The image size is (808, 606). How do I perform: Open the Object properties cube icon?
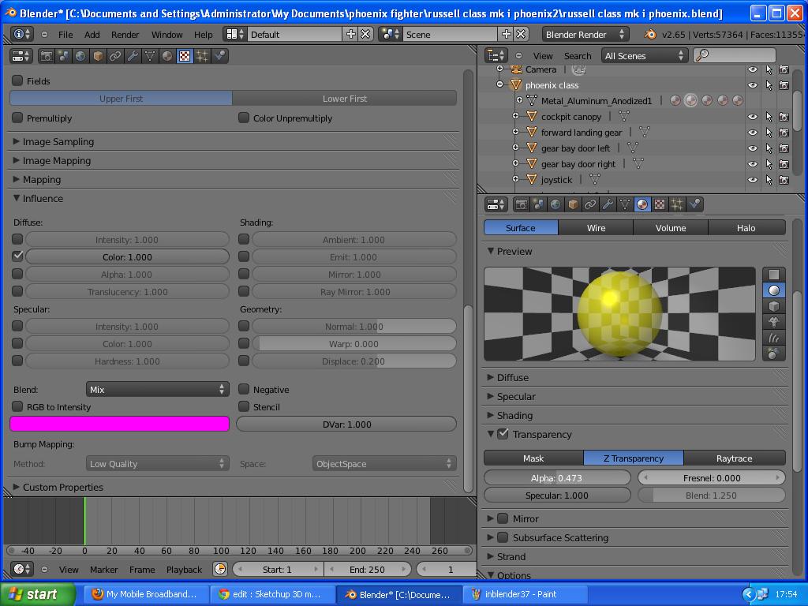click(x=572, y=204)
